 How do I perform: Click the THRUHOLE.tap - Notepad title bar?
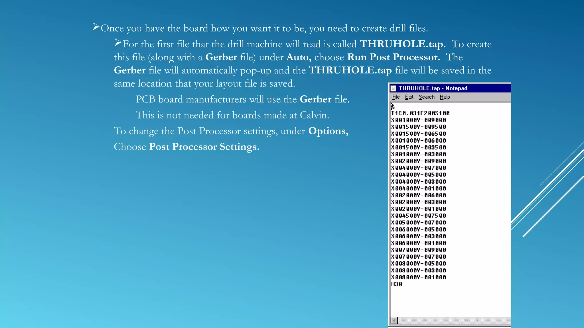click(x=450, y=88)
